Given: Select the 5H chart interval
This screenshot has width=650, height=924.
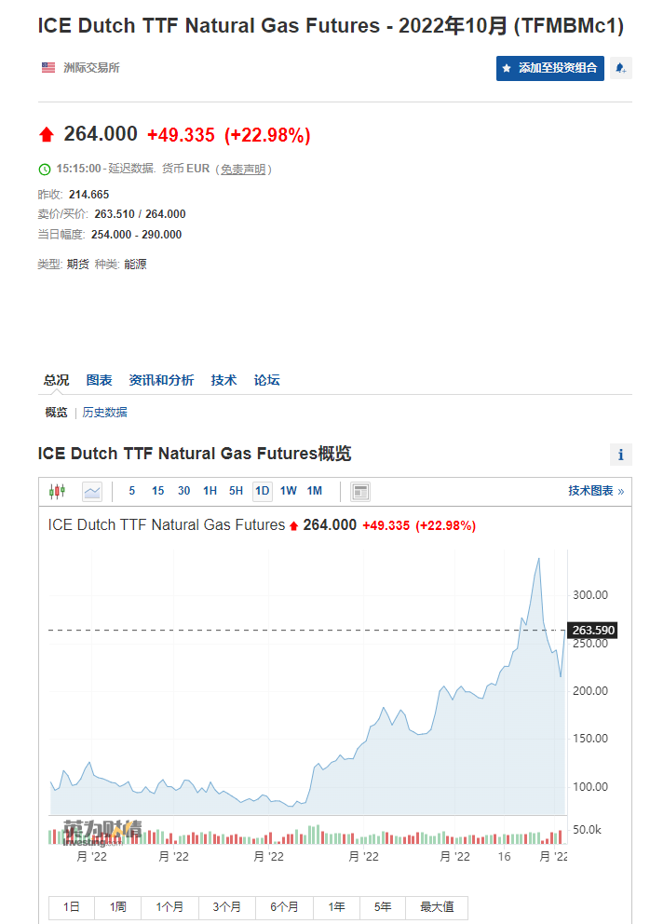Looking at the screenshot, I should pos(237,491).
